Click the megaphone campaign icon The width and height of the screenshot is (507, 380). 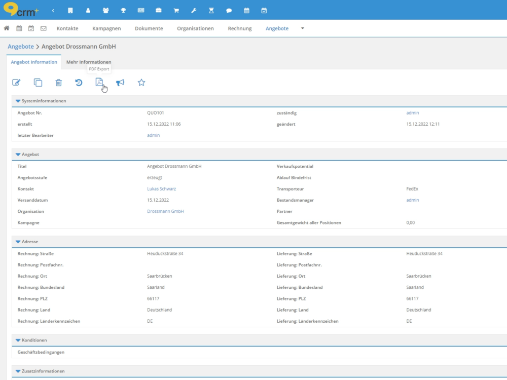point(120,83)
